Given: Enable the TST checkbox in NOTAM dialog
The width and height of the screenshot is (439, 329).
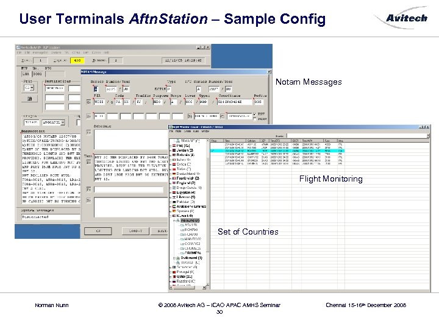Looking at the screenshot, I should point(254,114).
